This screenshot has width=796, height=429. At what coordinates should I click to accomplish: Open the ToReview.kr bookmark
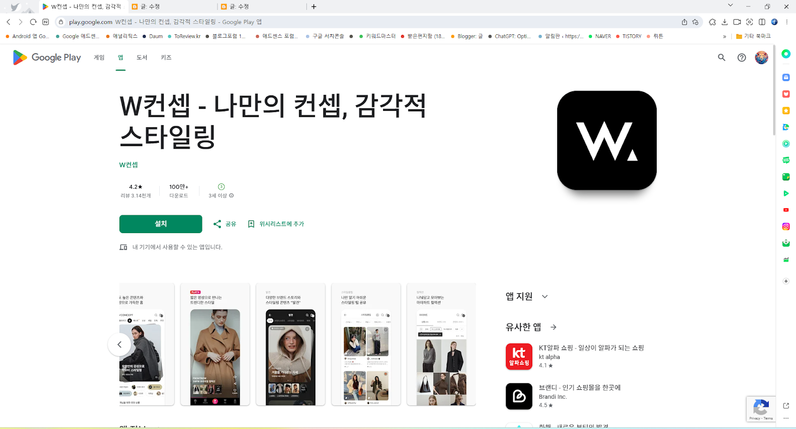click(184, 36)
